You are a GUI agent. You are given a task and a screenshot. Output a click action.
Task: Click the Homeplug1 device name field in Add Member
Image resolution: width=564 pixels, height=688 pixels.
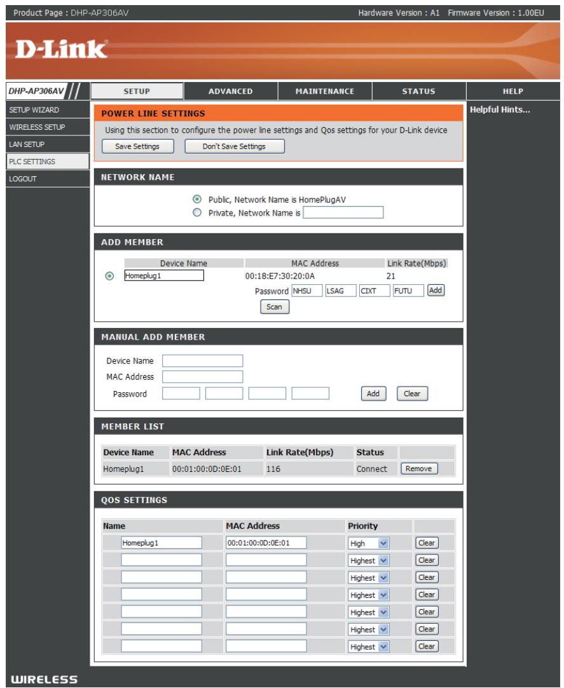pyautogui.click(x=164, y=275)
